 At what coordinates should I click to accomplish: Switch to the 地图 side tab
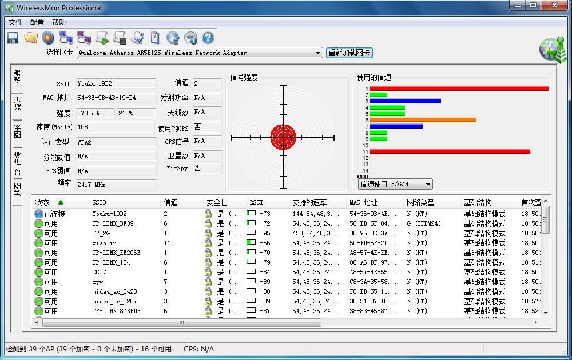17,190
